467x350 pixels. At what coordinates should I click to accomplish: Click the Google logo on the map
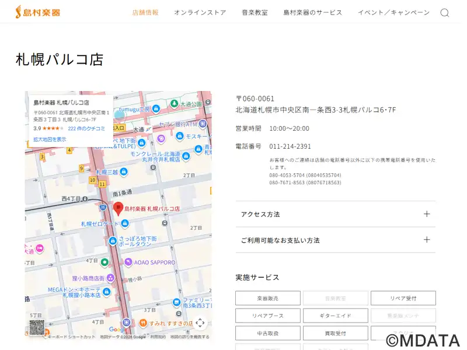(119, 330)
